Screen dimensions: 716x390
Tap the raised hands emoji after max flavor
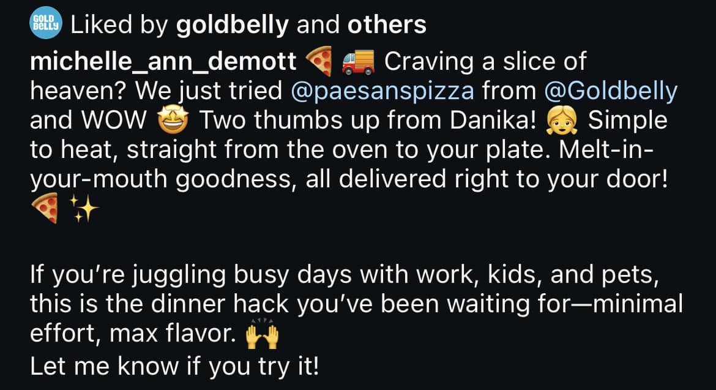262,336
